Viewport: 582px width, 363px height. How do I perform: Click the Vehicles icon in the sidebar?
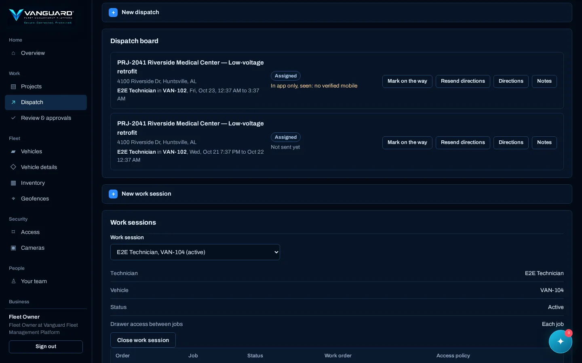pyautogui.click(x=13, y=152)
